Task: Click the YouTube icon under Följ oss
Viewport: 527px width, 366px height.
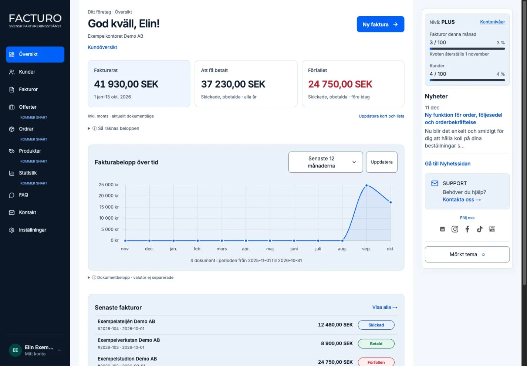Action: (x=492, y=229)
